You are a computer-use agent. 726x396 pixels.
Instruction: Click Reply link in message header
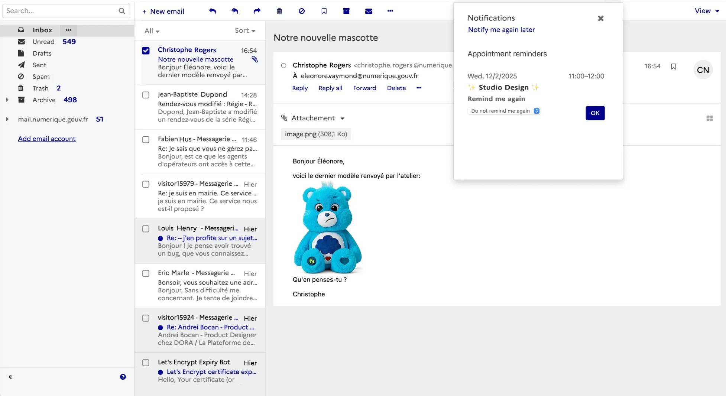click(300, 88)
